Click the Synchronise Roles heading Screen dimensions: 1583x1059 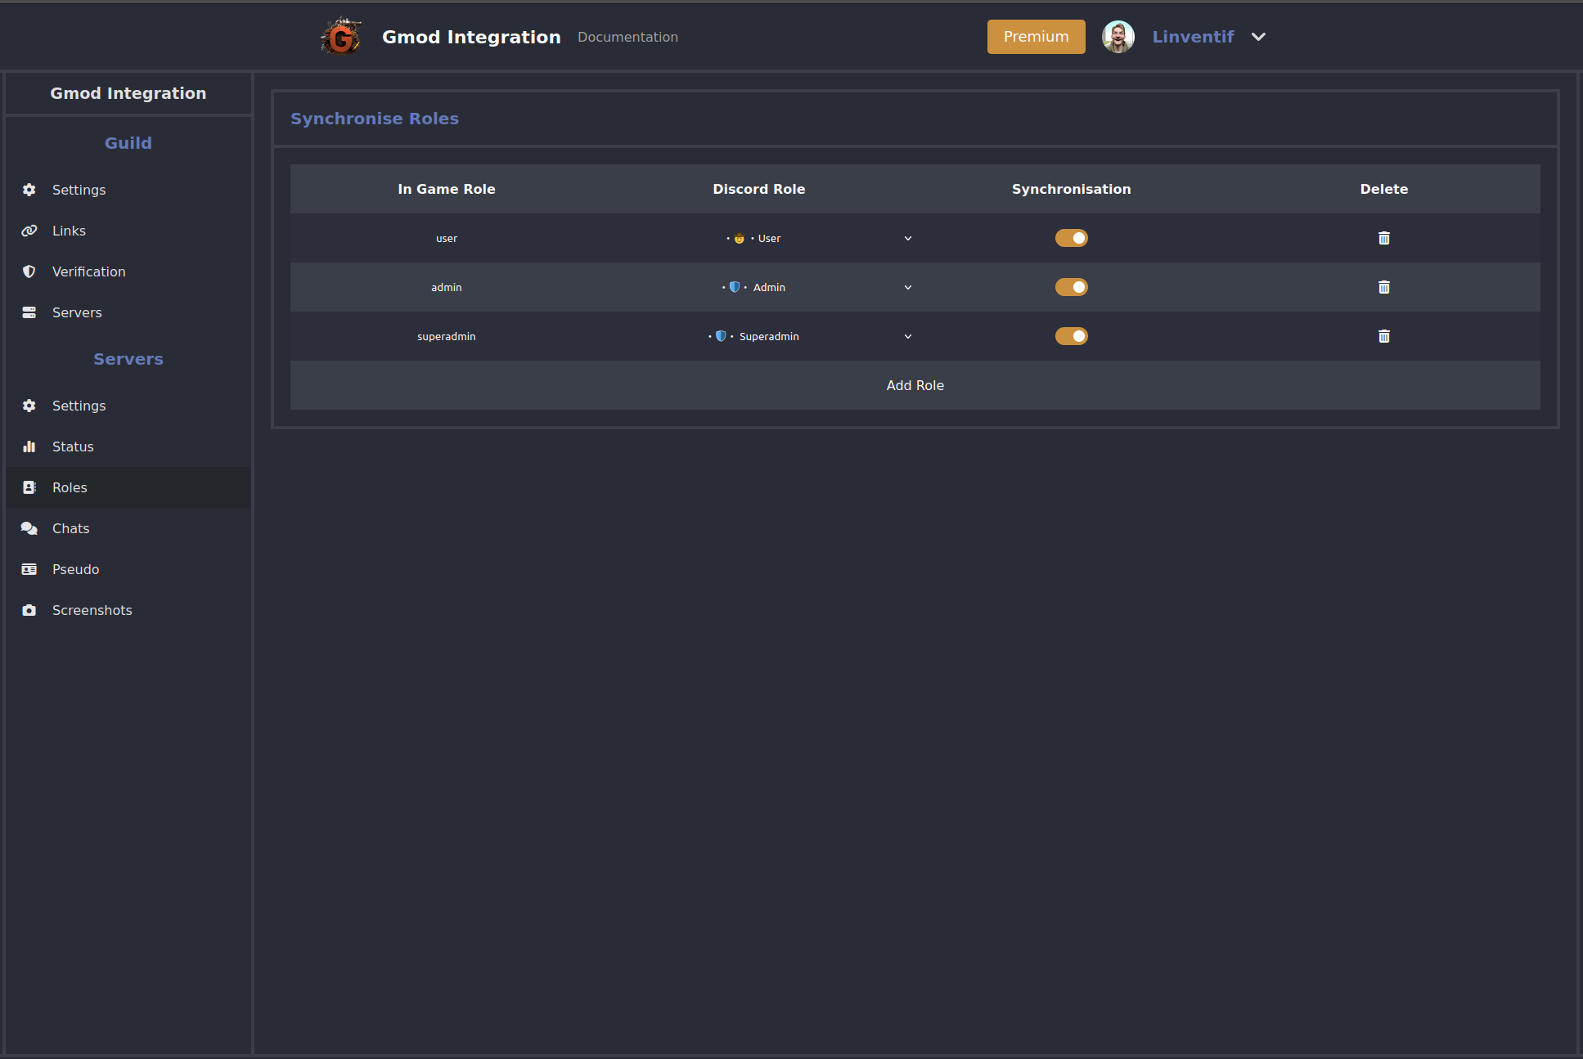(x=375, y=119)
